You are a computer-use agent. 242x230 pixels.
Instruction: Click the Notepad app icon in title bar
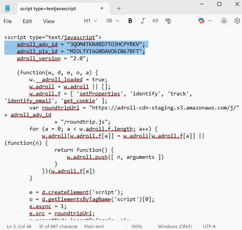(7, 8)
